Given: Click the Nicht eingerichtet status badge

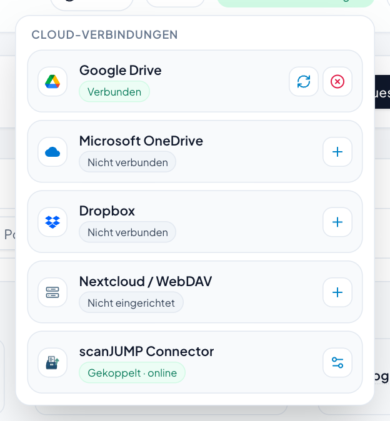Looking at the screenshot, I should pyautogui.click(x=131, y=302).
